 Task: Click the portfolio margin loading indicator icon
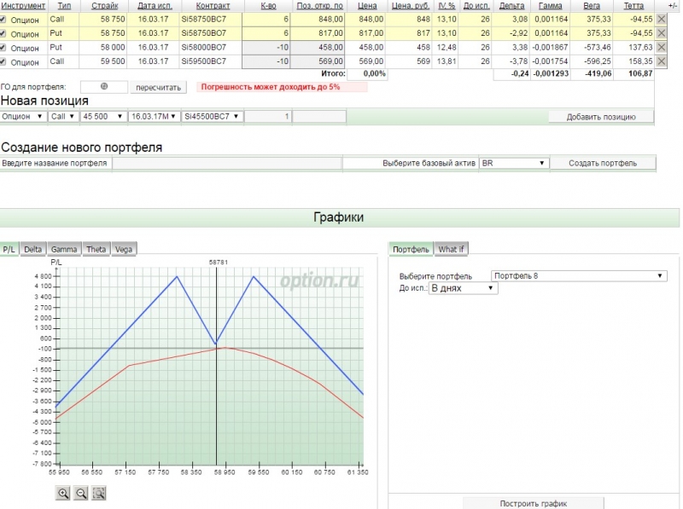coord(104,86)
